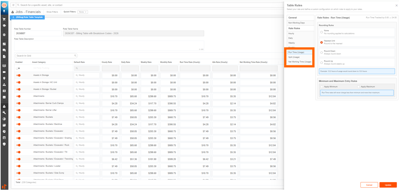
Task: Open the card display sidebar icon
Action: point(4,65)
